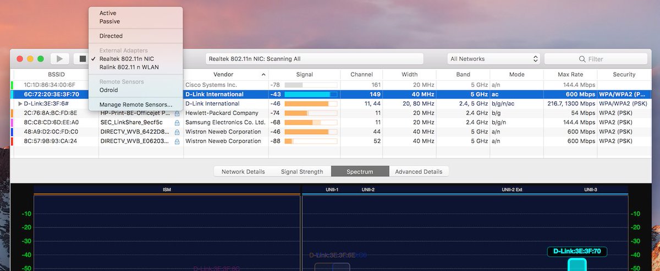Screen dimensions: 660x271
Task: Select row with BSSID 1C:1D:86:34:00:6F
Action: coord(331,85)
